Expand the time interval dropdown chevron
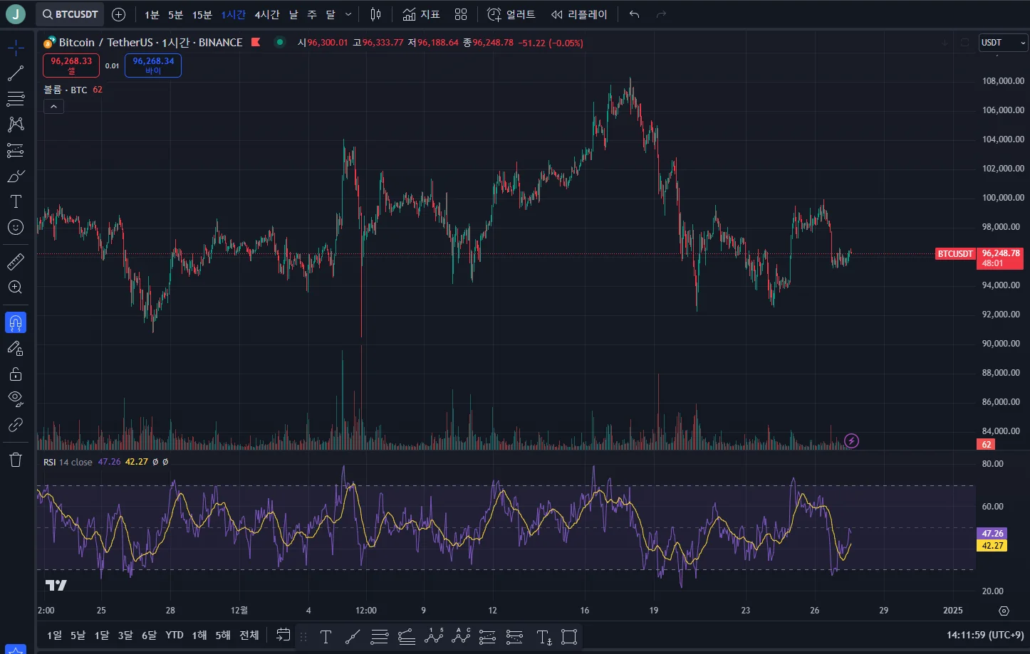This screenshot has height=654, width=1030. pyautogui.click(x=348, y=14)
